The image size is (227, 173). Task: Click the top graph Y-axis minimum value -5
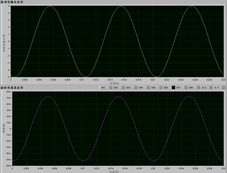[x=8, y=77]
